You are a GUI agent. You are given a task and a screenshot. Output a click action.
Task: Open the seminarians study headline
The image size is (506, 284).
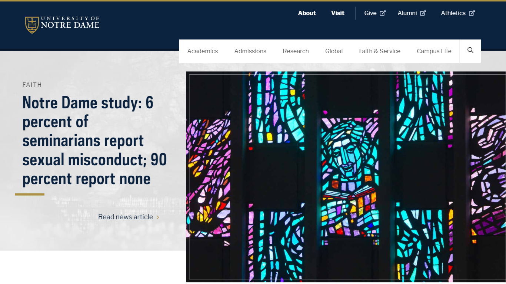94,141
